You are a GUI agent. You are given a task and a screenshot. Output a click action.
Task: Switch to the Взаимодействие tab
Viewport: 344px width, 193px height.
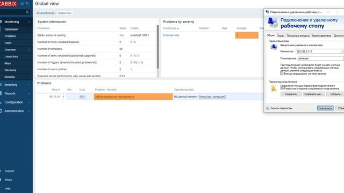[321, 36]
